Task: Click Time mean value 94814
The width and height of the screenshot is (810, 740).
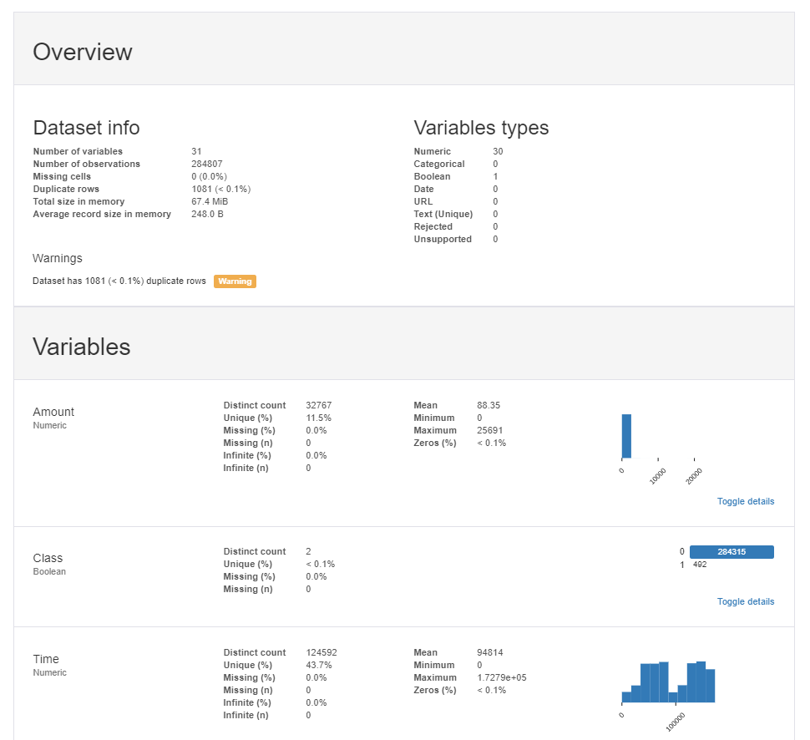Action: coord(489,652)
